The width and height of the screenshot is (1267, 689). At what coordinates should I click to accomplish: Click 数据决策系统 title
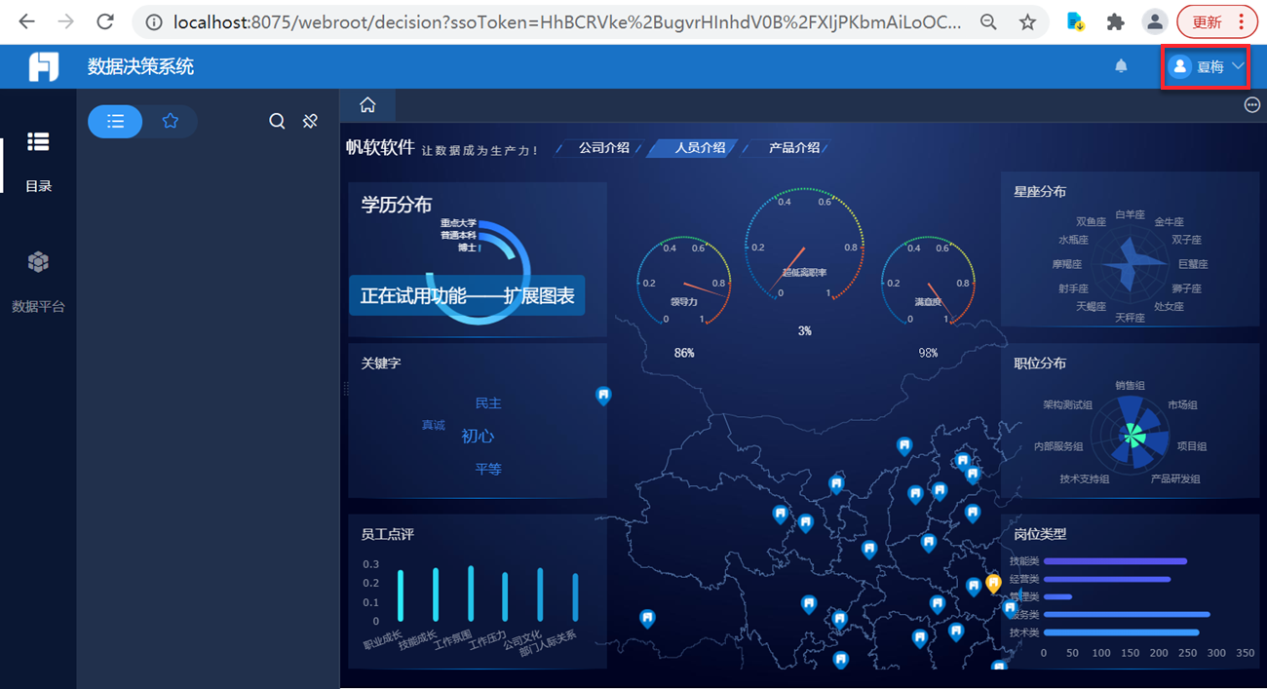(140, 66)
